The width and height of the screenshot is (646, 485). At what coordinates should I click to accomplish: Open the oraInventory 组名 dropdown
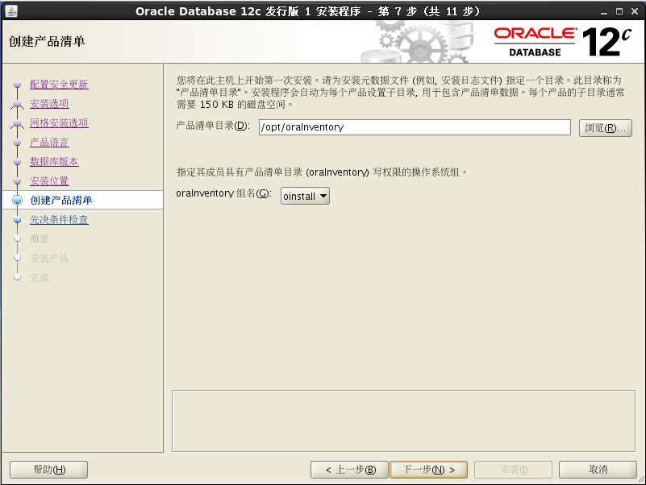click(305, 196)
